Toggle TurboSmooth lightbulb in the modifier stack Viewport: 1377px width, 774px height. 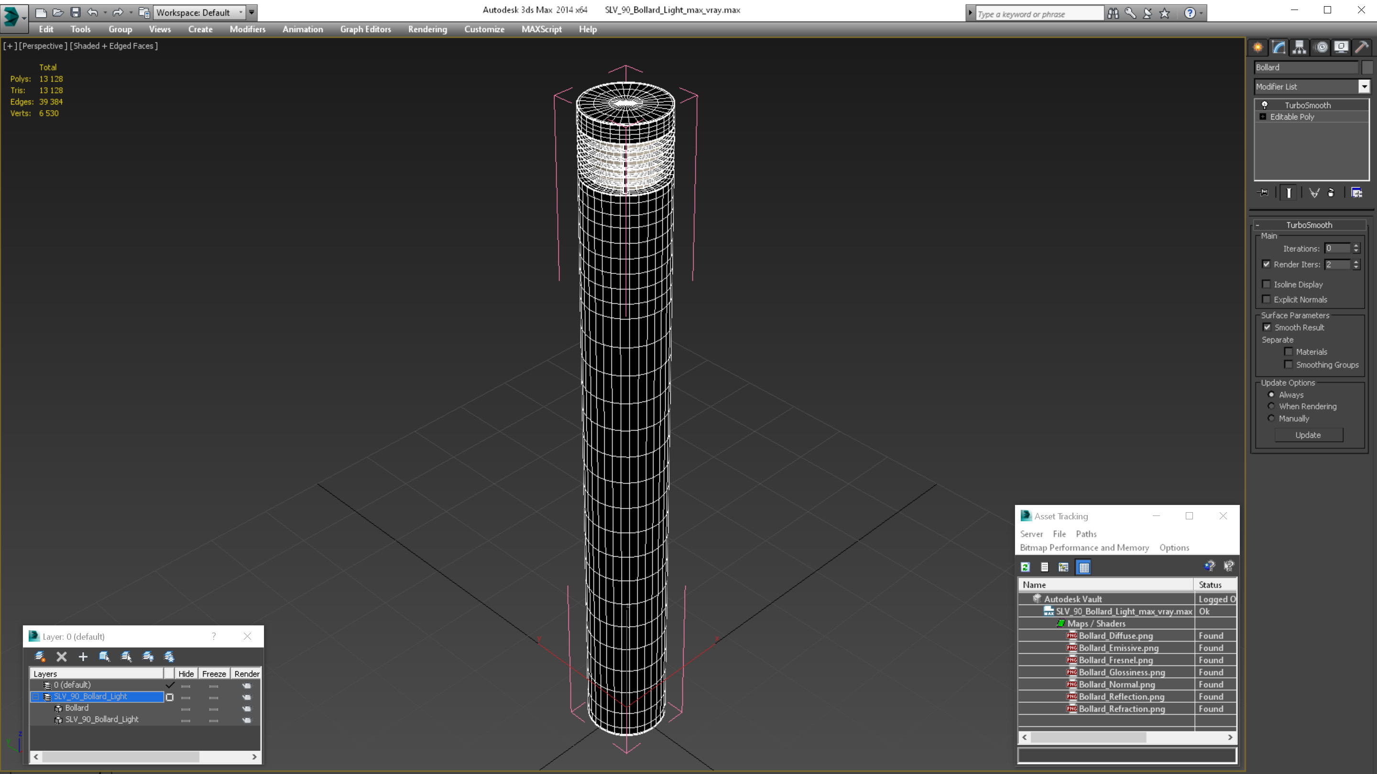point(1265,105)
